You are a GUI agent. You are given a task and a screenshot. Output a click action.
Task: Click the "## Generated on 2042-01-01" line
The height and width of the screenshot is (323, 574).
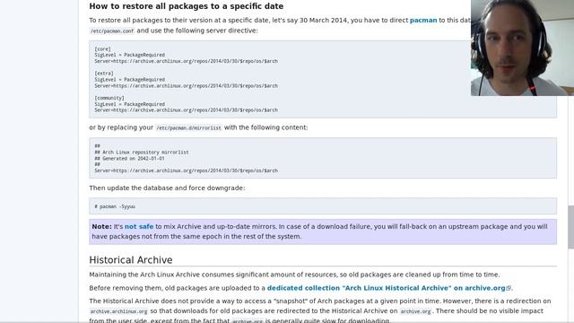pos(129,159)
